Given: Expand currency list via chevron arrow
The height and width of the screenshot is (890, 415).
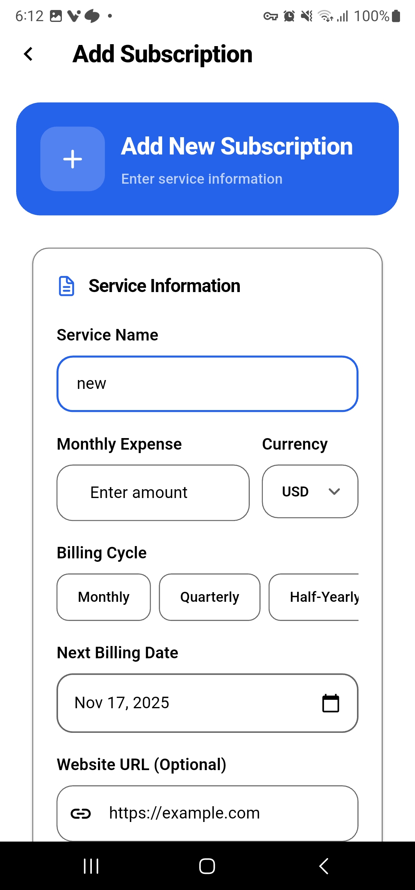Looking at the screenshot, I should coord(334,491).
